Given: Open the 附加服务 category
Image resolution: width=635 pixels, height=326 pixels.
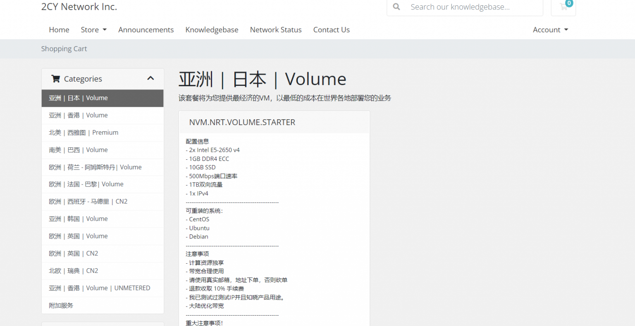Looking at the screenshot, I should 61,306.
